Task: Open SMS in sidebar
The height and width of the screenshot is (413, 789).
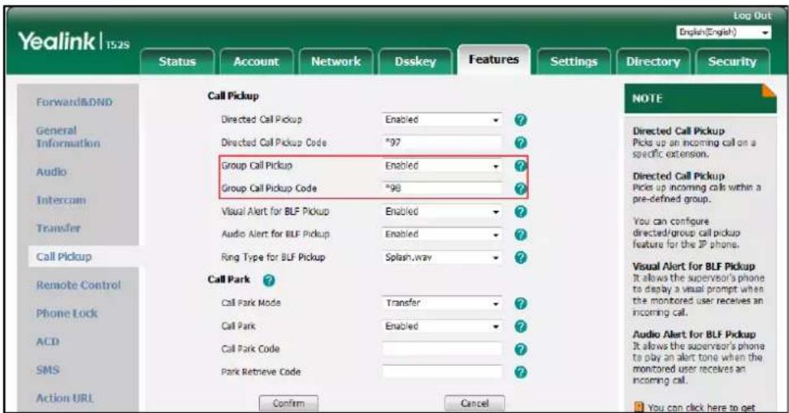Action: [48, 370]
